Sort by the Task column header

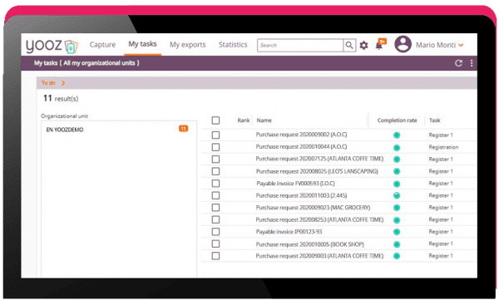(434, 121)
